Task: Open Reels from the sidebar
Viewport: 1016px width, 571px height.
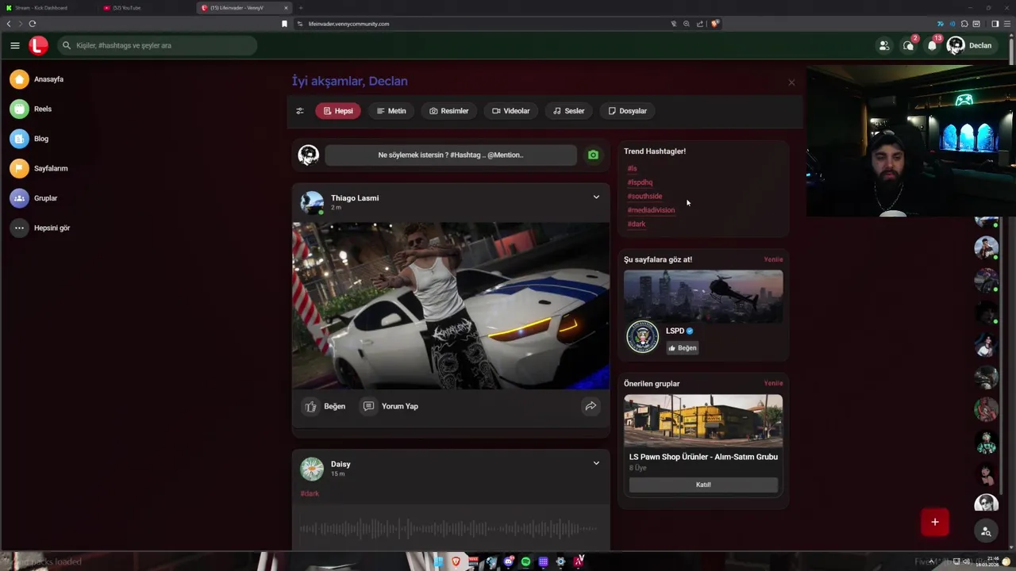Action: coord(32,109)
